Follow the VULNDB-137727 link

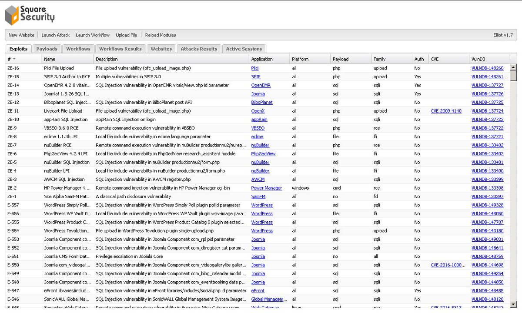coord(487,85)
